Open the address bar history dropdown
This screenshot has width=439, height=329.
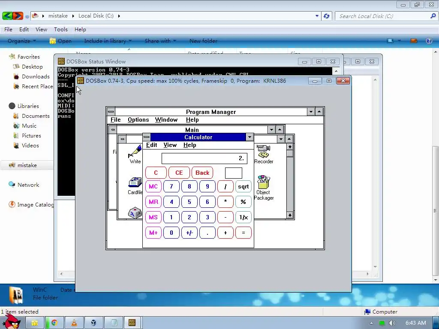click(x=317, y=16)
